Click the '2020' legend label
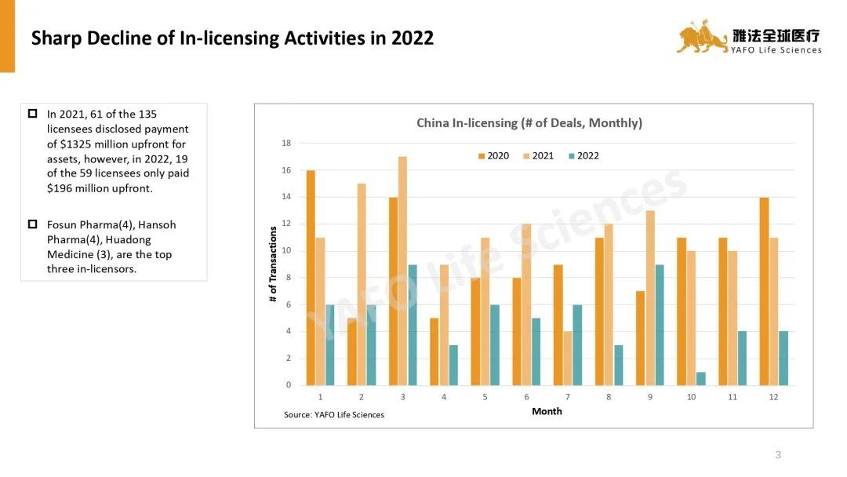This screenshot has height=477, width=847. [x=498, y=156]
